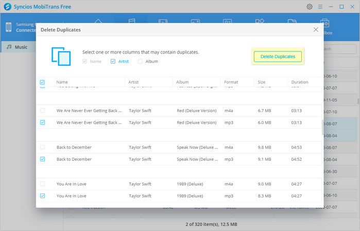Check the m4a Back to December row
The width and height of the screenshot is (360, 231).
42,147
